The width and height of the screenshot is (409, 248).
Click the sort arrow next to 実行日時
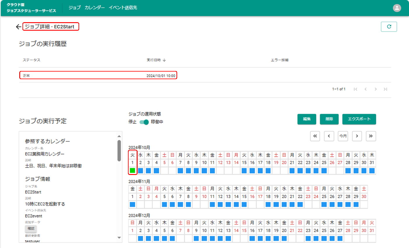(164, 60)
